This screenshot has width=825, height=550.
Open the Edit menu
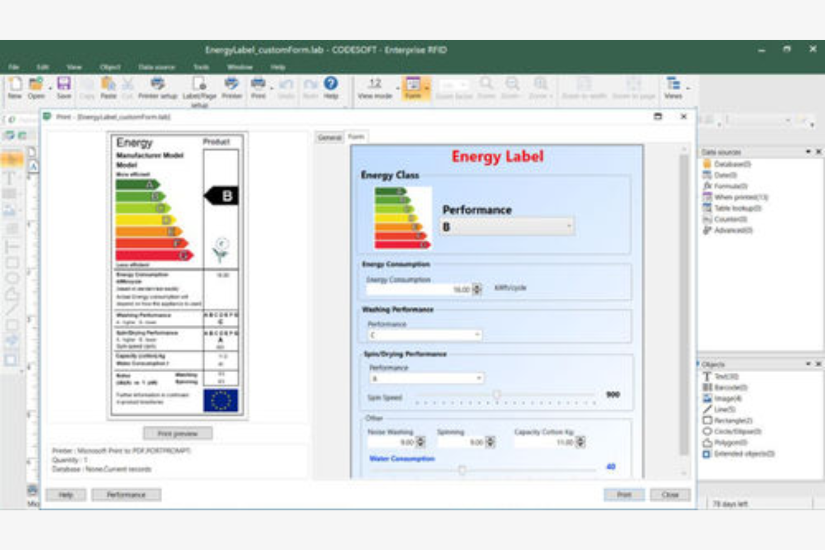click(x=42, y=67)
